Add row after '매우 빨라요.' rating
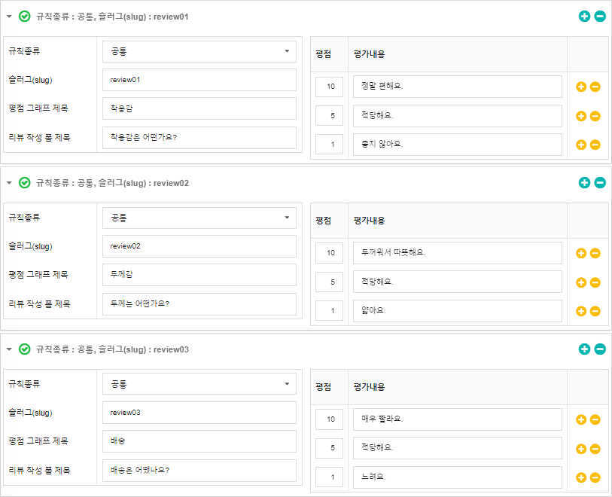This screenshot has width=612, height=497. click(581, 419)
